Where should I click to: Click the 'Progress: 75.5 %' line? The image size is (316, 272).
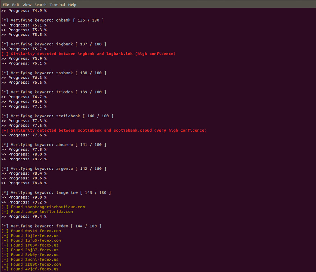pyautogui.click(x=24, y=35)
